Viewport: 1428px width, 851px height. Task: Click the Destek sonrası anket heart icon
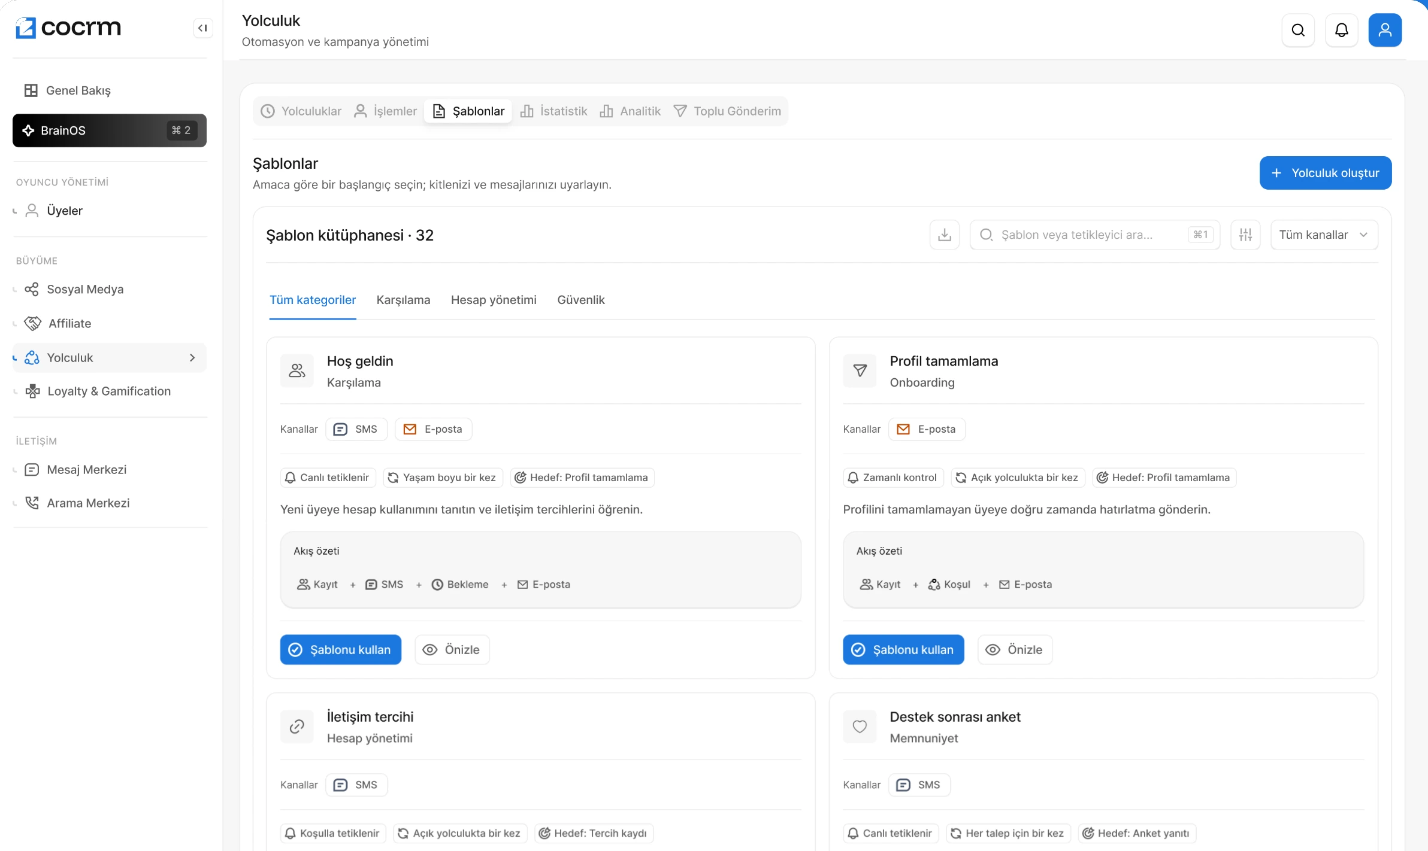[860, 727]
